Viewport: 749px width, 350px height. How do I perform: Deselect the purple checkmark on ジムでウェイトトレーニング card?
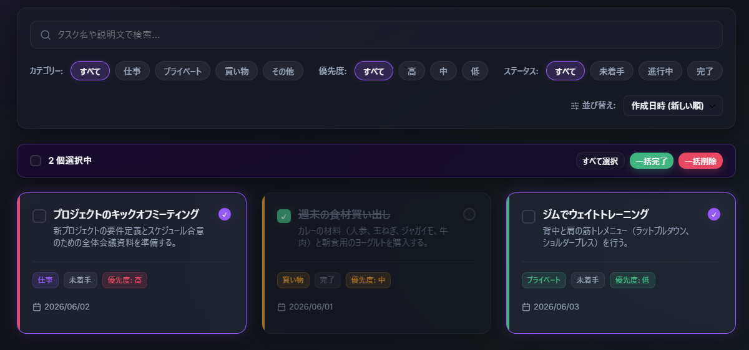[714, 214]
